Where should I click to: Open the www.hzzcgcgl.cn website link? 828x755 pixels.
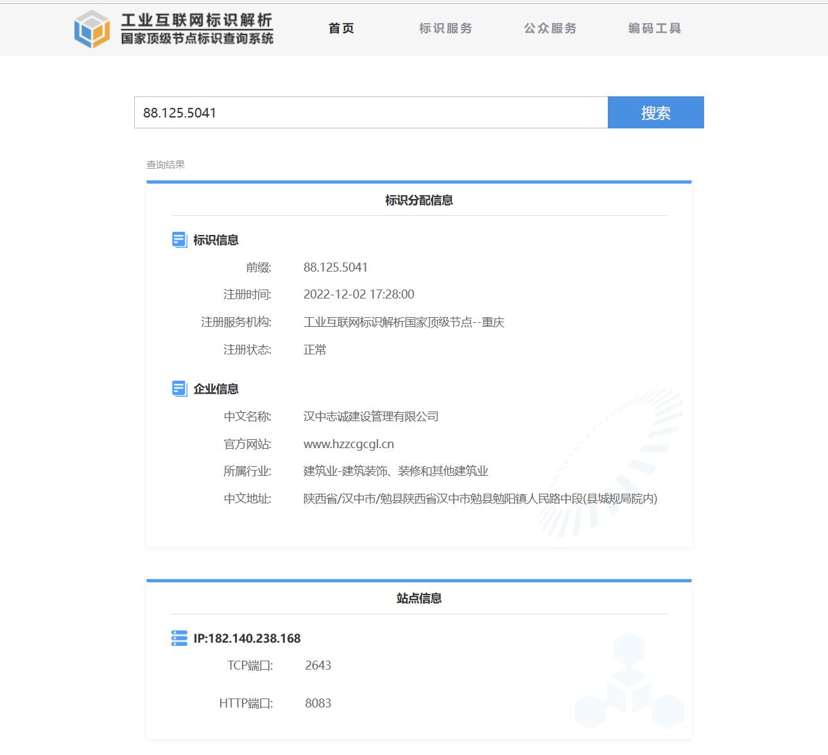[x=349, y=444]
